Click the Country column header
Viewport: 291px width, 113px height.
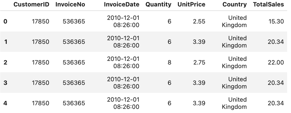tap(234, 5)
